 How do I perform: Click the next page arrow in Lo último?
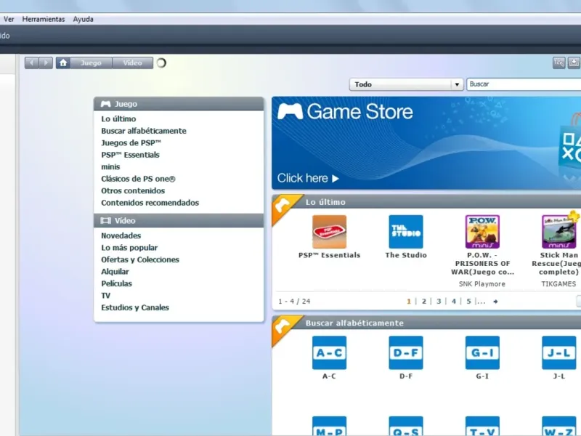pos(495,302)
